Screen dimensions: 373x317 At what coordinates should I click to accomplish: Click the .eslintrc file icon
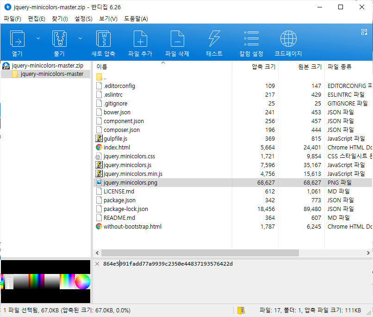click(x=99, y=94)
